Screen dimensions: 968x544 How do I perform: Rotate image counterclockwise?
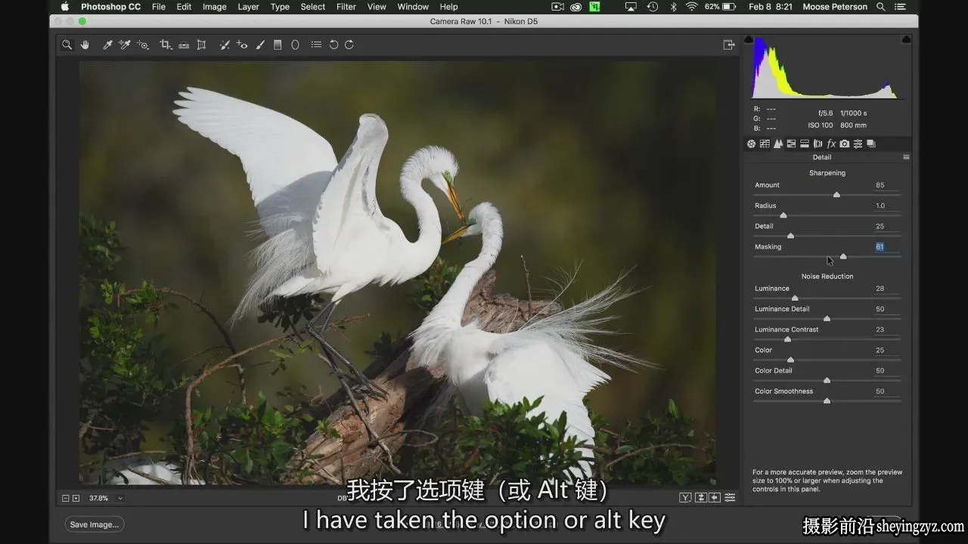click(x=334, y=45)
